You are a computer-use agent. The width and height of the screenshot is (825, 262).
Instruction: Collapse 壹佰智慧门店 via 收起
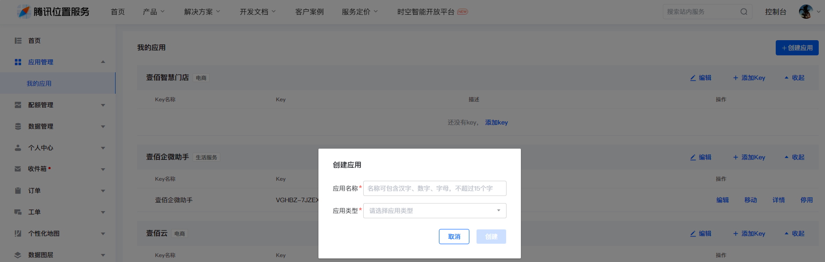point(795,78)
